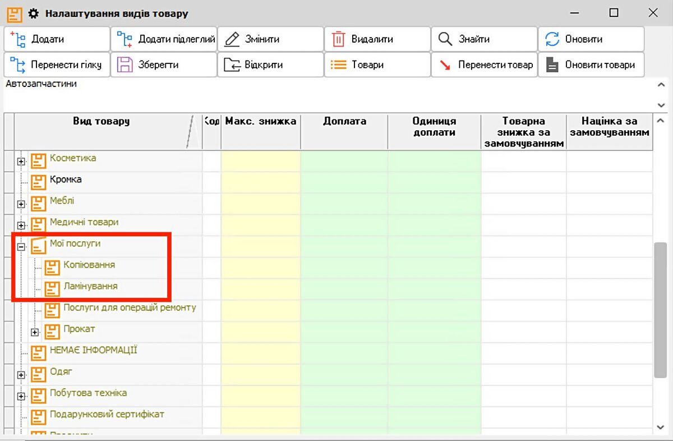Click the Знайти magnifier icon

(x=445, y=39)
